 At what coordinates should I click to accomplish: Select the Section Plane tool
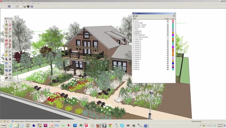[x=10, y=78]
